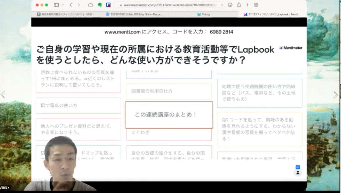Go to next slide with right arrow

tap(336, 95)
